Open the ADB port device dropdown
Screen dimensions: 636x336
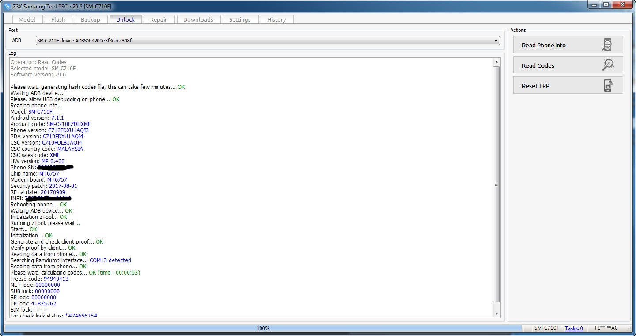(x=267, y=41)
